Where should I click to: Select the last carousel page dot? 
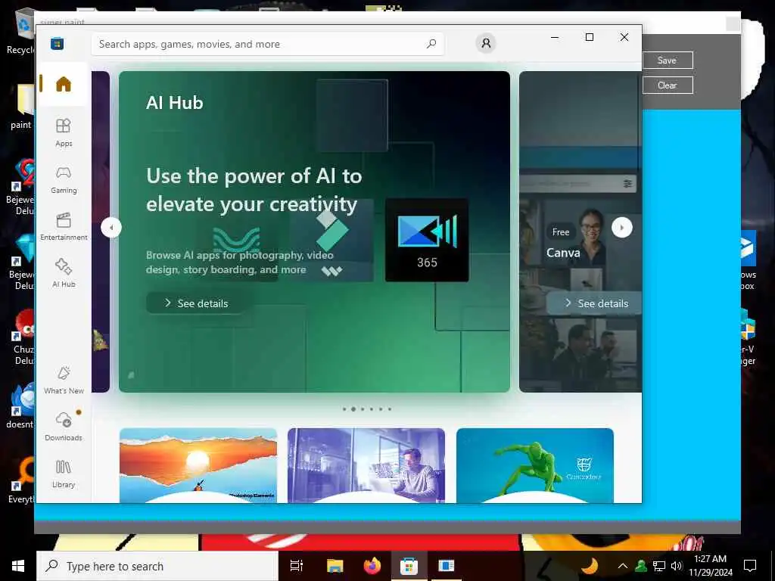pyautogui.click(x=390, y=409)
